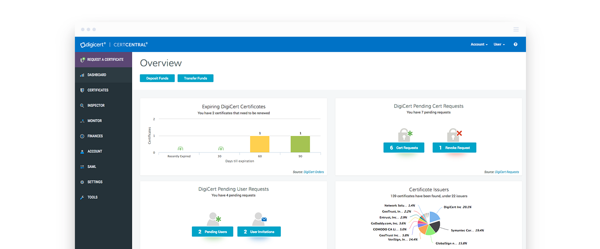
Task: Click 'You have 7 pending requests' text
Action: click(x=428, y=112)
